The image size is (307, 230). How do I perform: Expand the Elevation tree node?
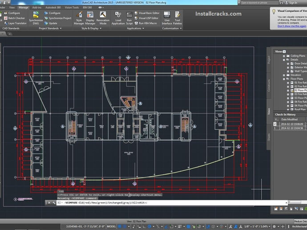(x=284, y=75)
